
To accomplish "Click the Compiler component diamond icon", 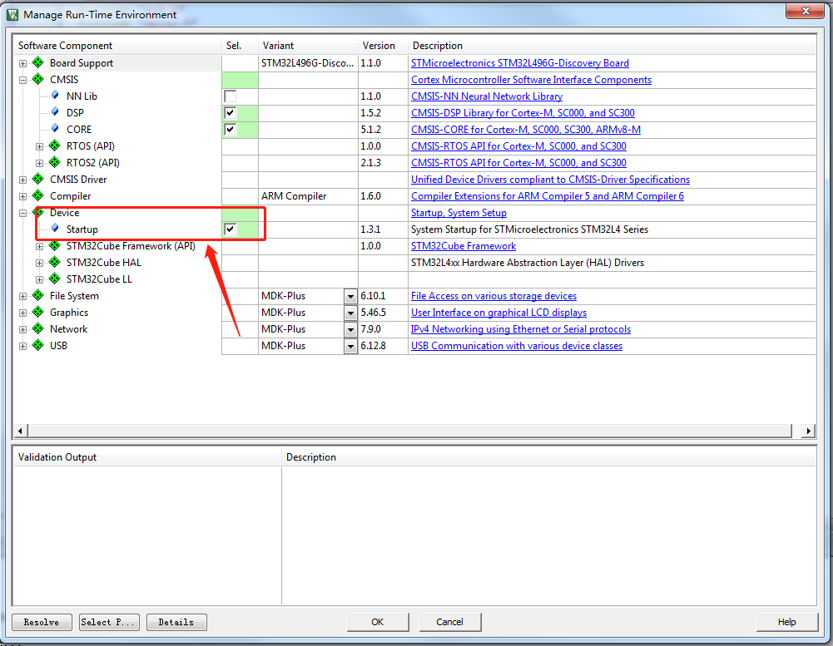I will (x=37, y=195).
